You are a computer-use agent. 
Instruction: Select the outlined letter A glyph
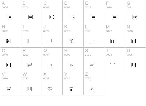(x=10, y=17)
